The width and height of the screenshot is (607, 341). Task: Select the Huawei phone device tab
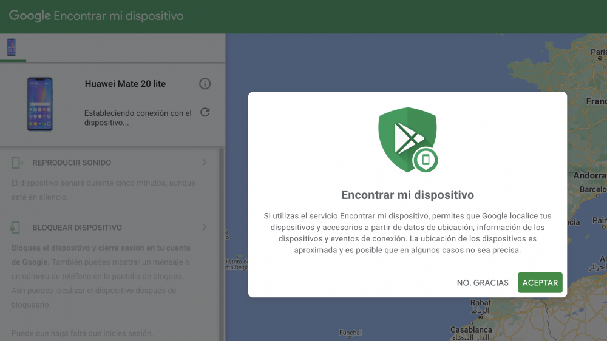(x=12, y=47)
